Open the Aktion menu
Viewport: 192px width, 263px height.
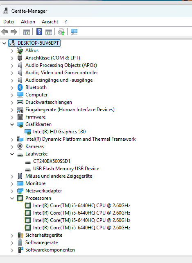point(28,22)
